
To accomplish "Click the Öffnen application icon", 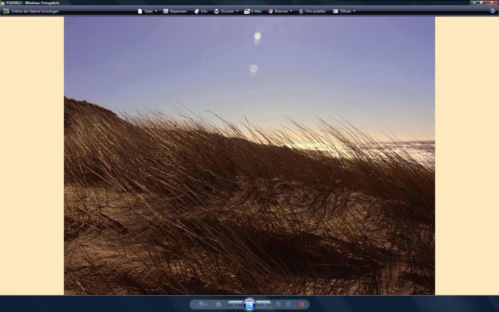I will (336, 11).
